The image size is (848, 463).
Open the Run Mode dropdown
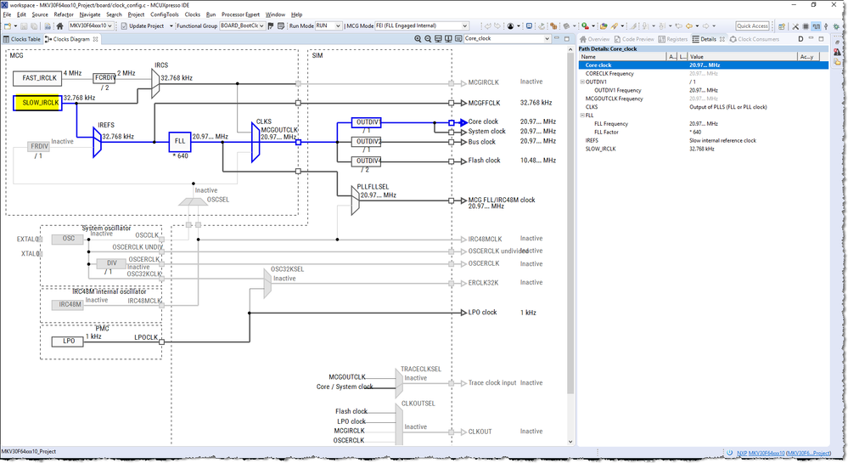328,26
